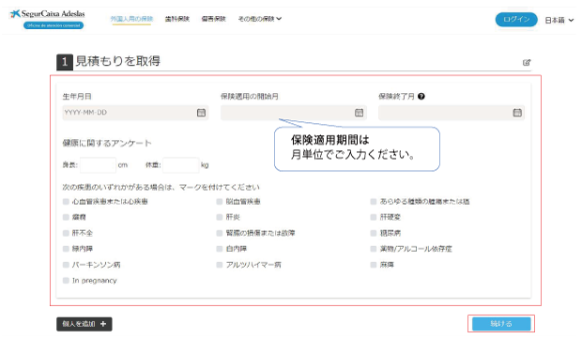Screen dimensions: 582x339
Task: Click the blue 続ける button
Action: tap(501, 324)
